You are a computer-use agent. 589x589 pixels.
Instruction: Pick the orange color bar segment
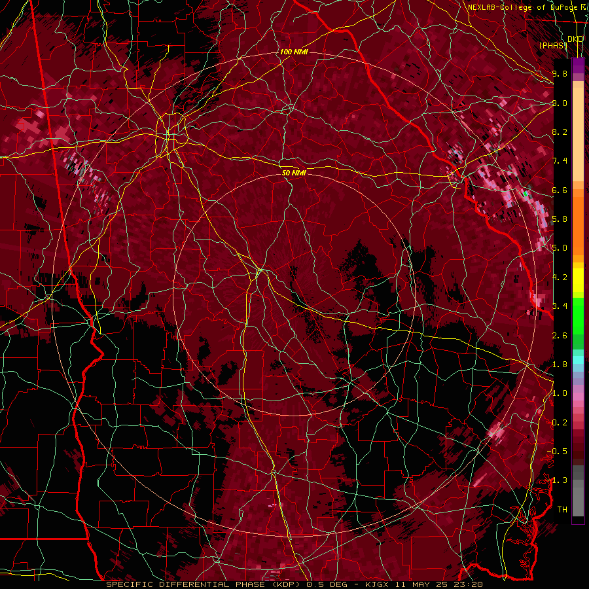[578, 225]
